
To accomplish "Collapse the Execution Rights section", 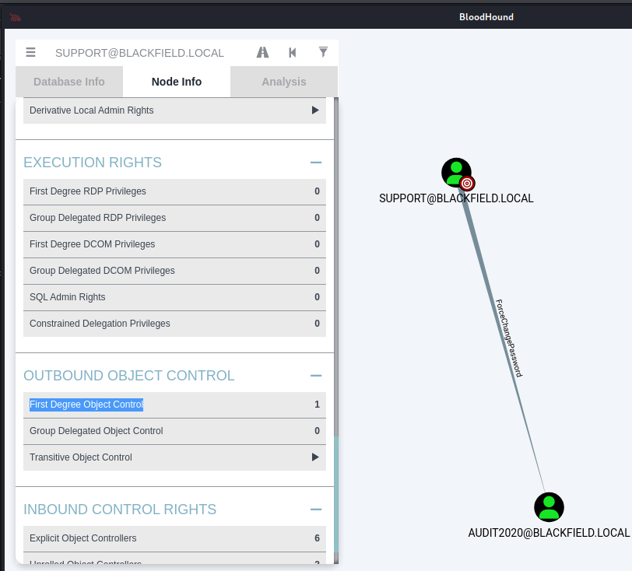I will pos(316,163).
